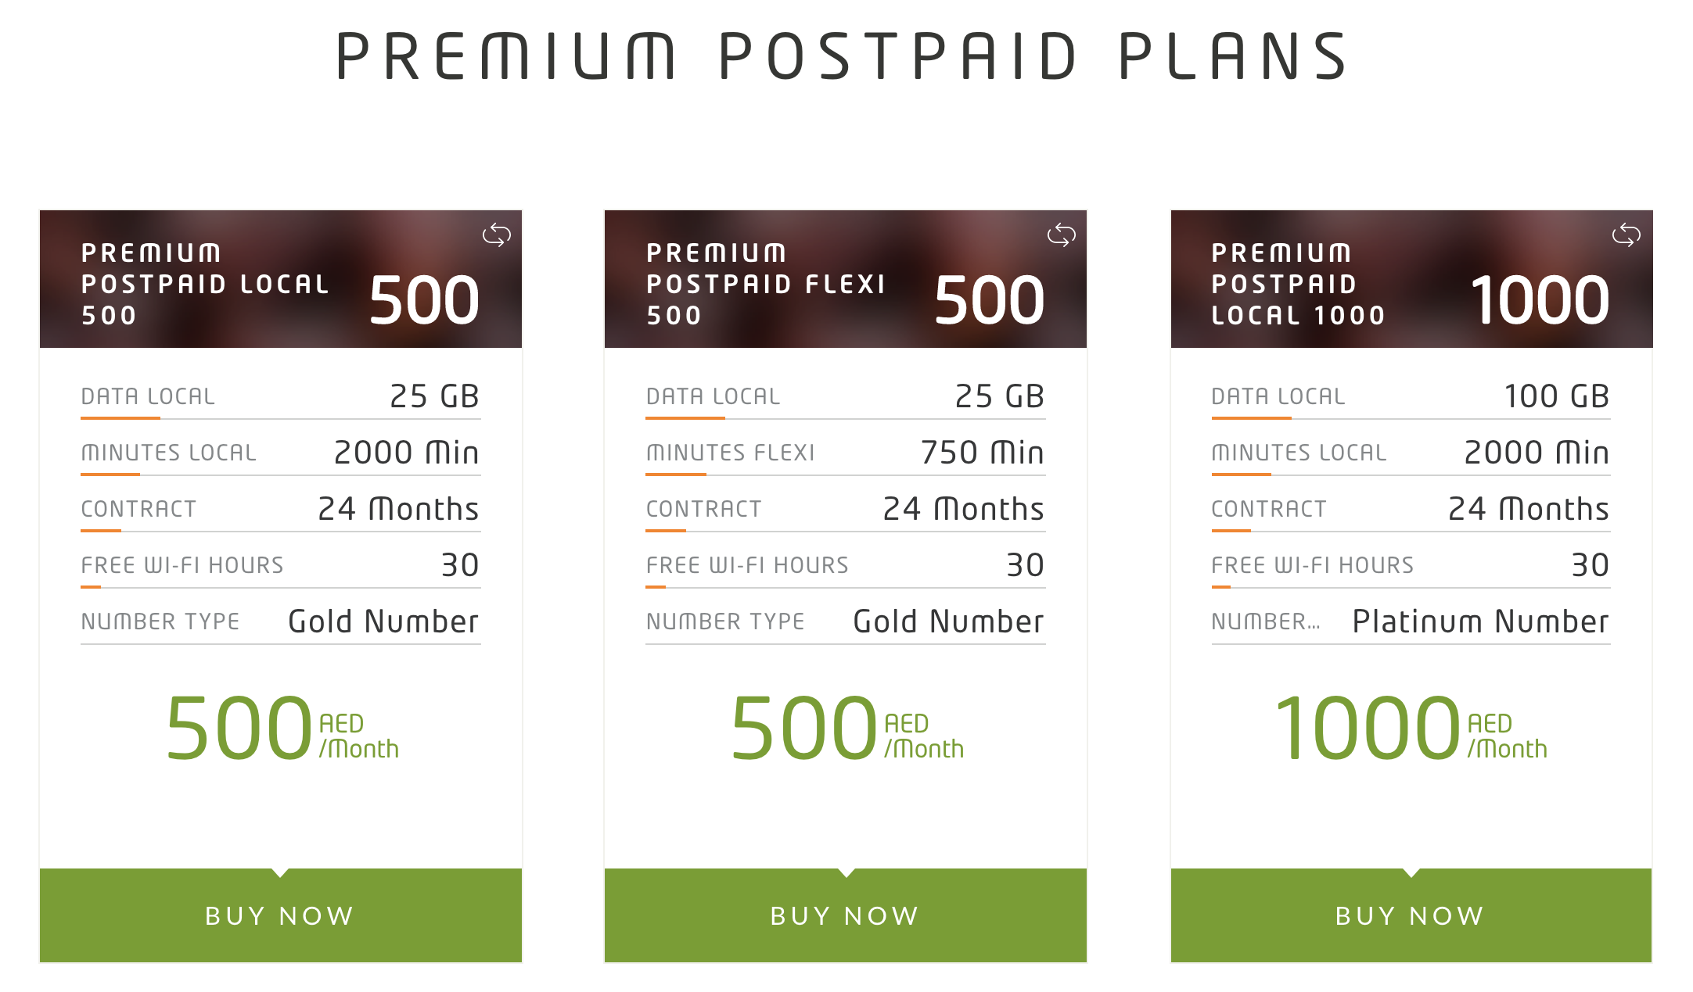Select the 1000 AED/Month price text
Screen dimensions: 1693x992
[x=1411, y=729]
